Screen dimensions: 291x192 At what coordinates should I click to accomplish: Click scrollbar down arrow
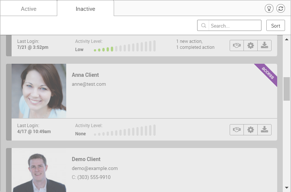tap(287, 188)
